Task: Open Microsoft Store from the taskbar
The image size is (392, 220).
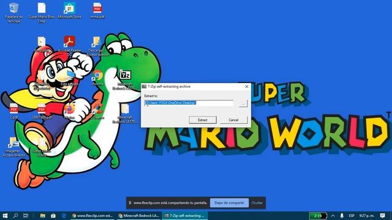Action: coord(53,216)
